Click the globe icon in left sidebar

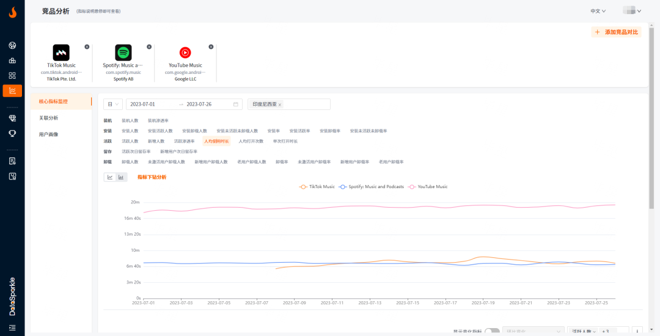(12, 45)
